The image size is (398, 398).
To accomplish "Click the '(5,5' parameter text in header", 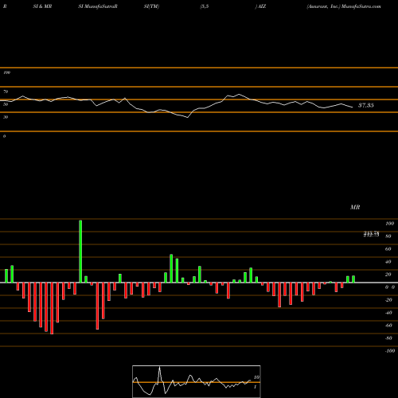I will click(x=205, y=6).
